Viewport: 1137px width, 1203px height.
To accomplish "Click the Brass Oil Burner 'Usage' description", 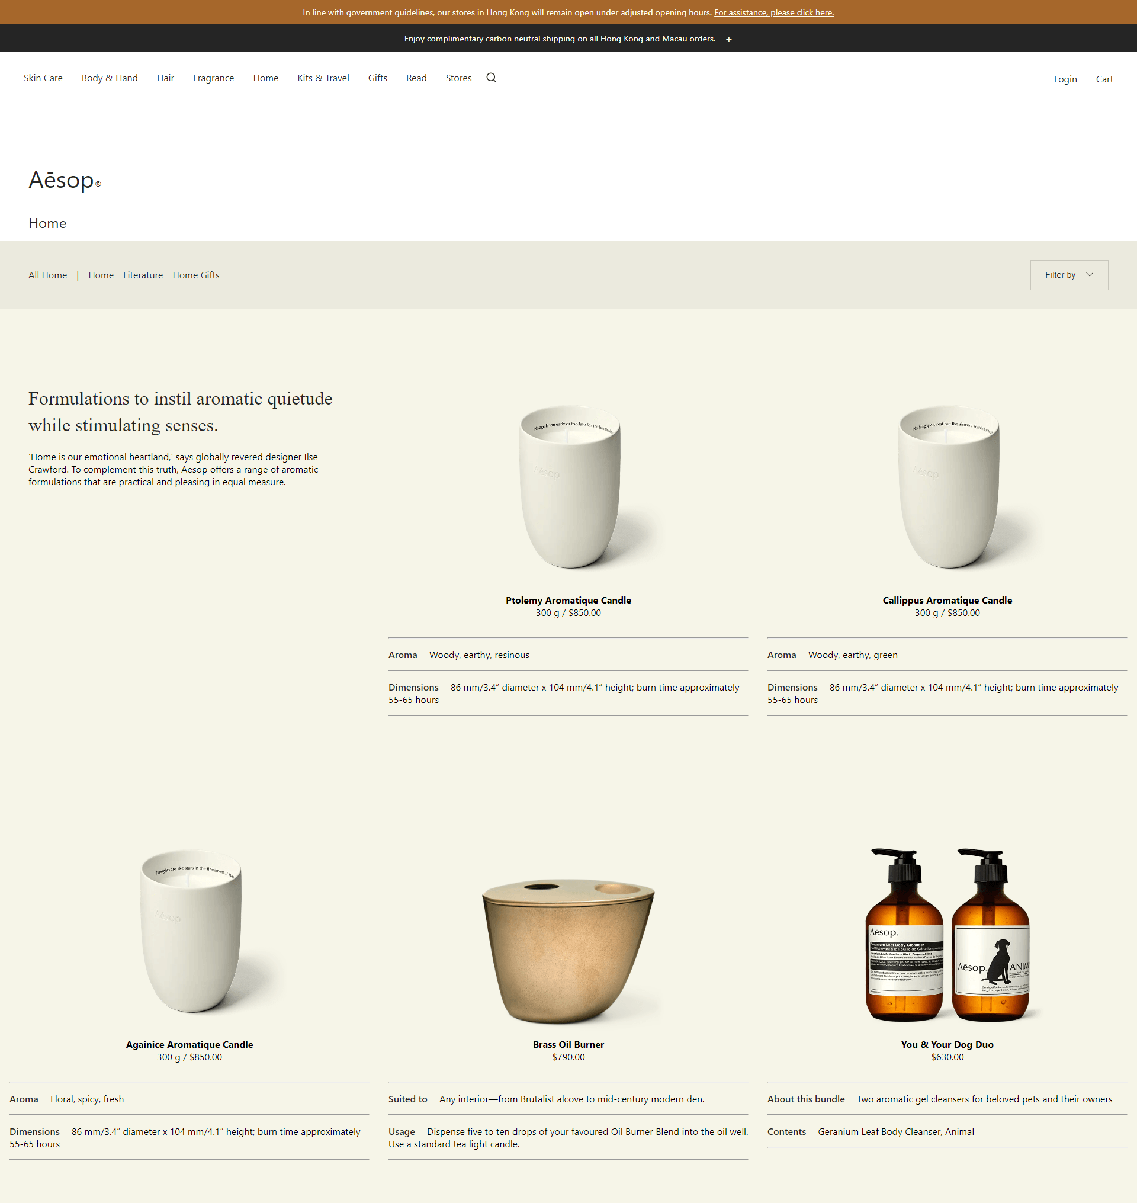I will (x=568, y=1137).
